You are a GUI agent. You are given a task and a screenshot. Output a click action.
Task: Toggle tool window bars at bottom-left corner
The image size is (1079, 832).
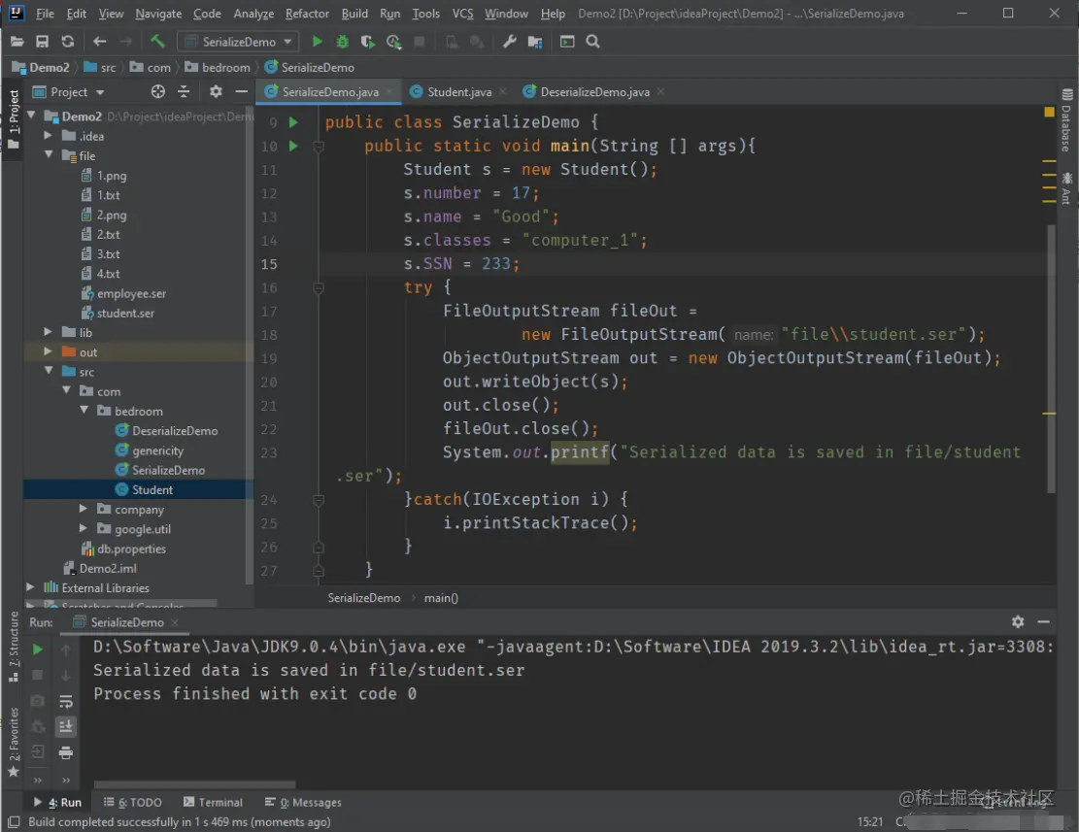click(x=13, y=822)
